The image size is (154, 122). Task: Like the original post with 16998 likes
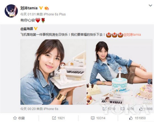coord(146,109)
